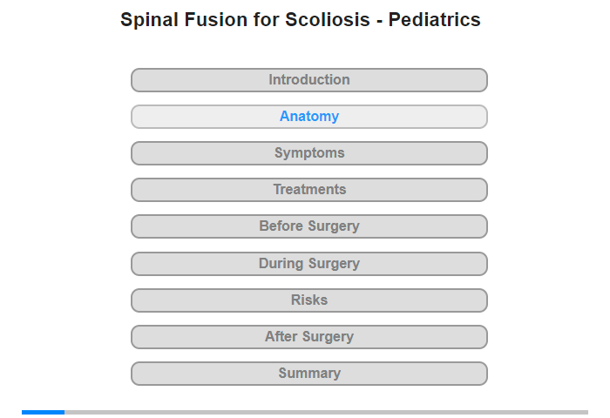Screen dimensions: 610x418
Task: Select the After Surgery button
Action: pos(308,337)
